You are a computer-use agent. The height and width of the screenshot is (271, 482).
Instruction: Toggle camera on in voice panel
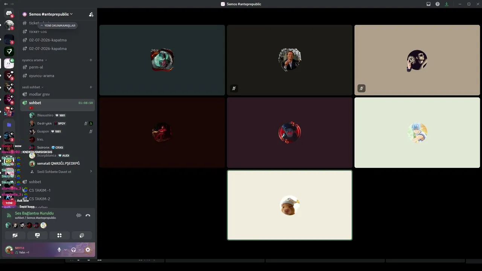tap(15, 235)
